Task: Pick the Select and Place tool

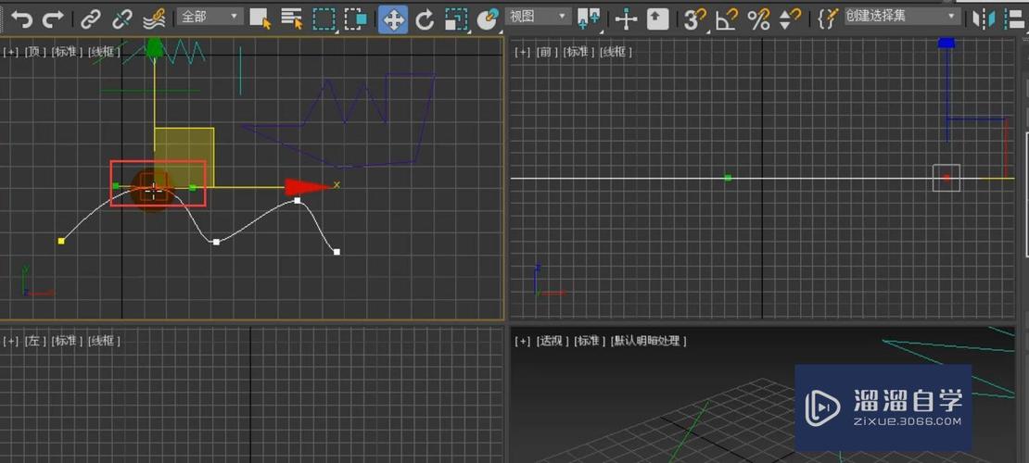Action: [x=487, y=19]
